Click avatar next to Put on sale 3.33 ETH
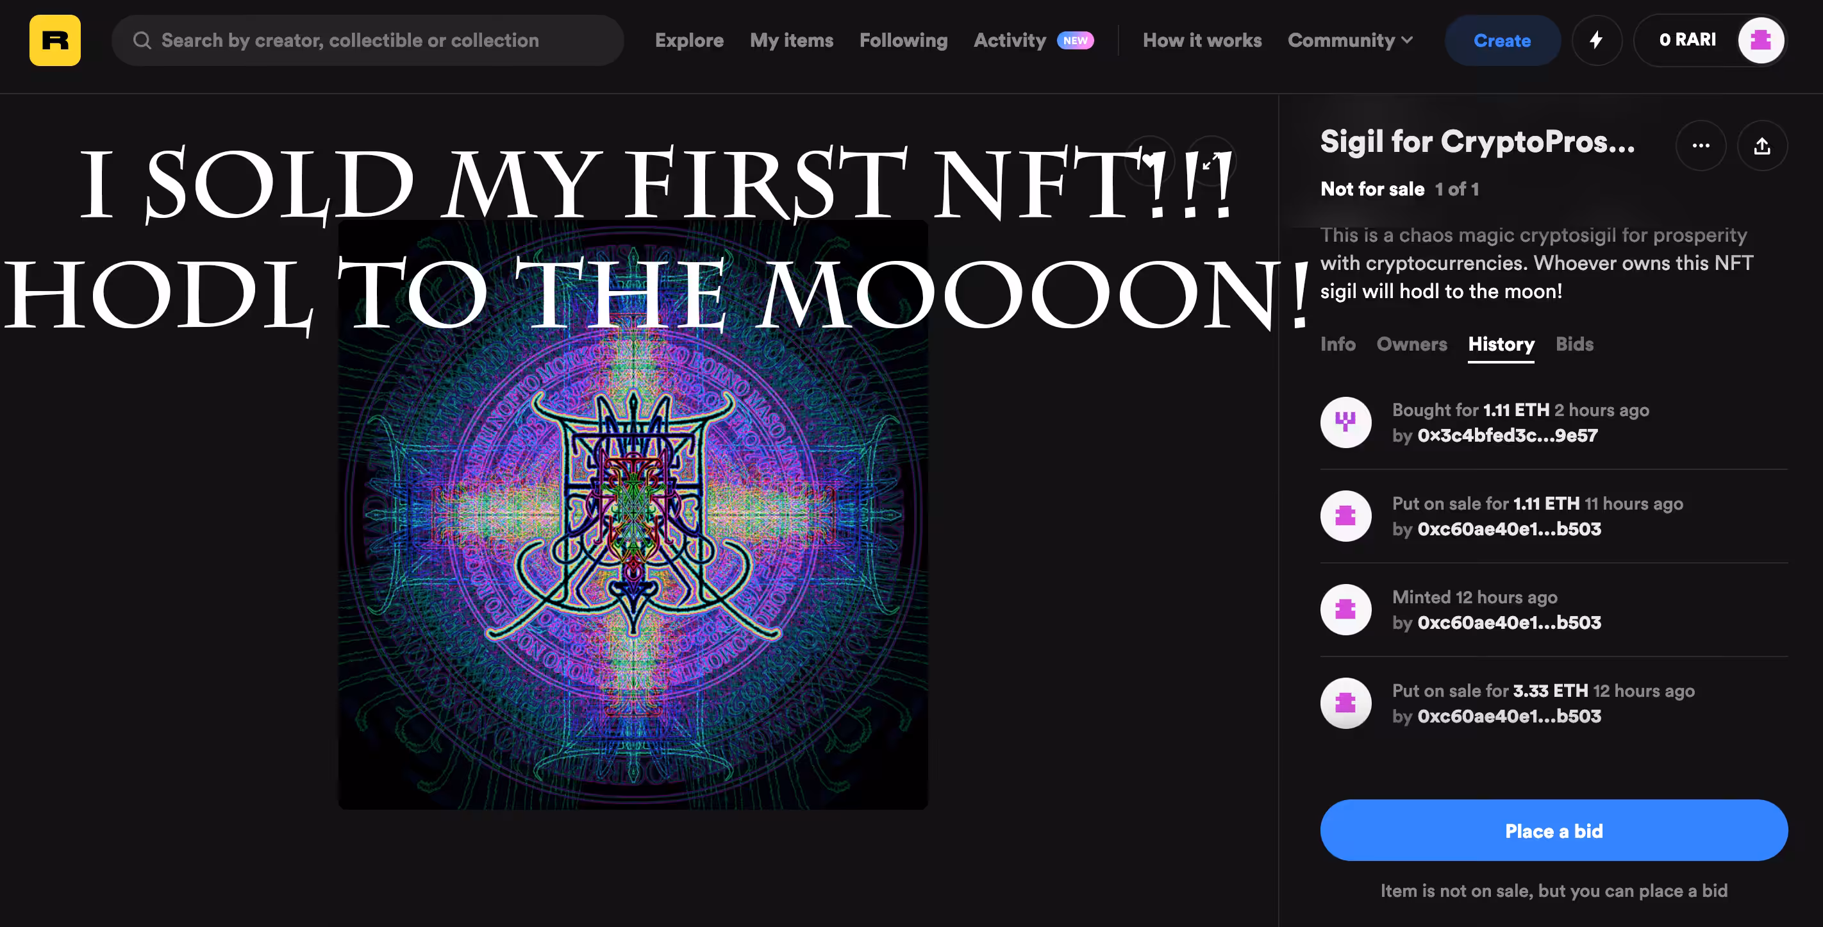Screen dimensions: 1823x927 pyautogui.click(x=1345, y=703)
